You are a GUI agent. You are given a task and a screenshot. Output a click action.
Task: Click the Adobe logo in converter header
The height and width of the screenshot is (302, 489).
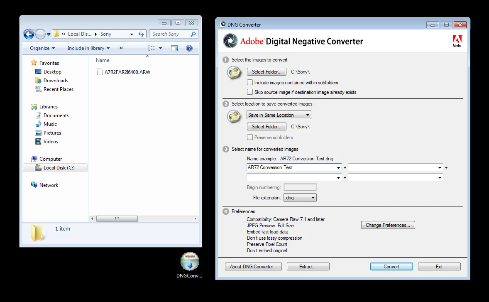coord(457,41)
